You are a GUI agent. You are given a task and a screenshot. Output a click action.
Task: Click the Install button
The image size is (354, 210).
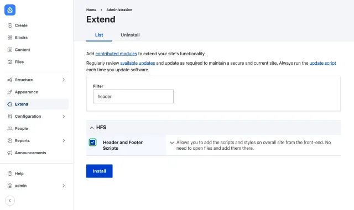[x=100, y=171]
